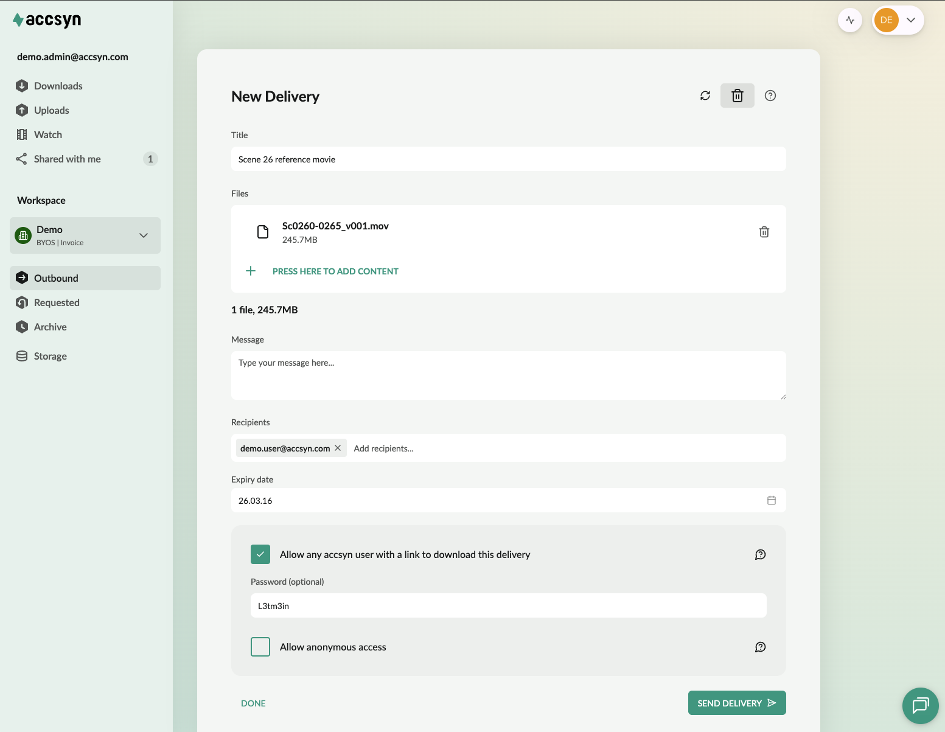Remove the demo.user@accsyn.com recipient chip
Viewport: 945px width, 732px height.
pyautogui.click(x=338, y=448)
